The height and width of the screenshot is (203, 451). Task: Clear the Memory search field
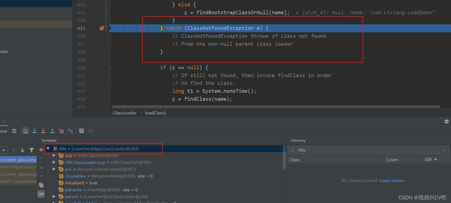click(444, 150)
